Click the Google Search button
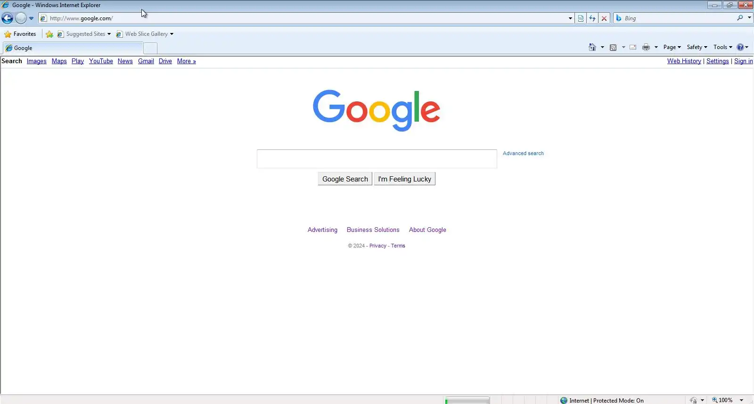The width and height of the screenshot is (754, 404). click(345, 179)
